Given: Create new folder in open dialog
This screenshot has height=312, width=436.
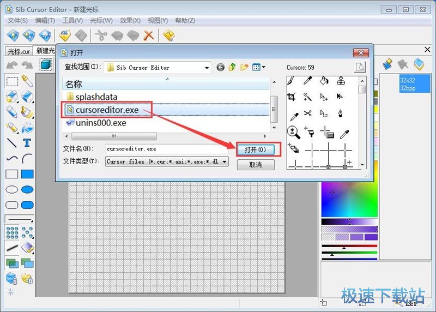Looking at the screenshot, I should coord(244,67).
